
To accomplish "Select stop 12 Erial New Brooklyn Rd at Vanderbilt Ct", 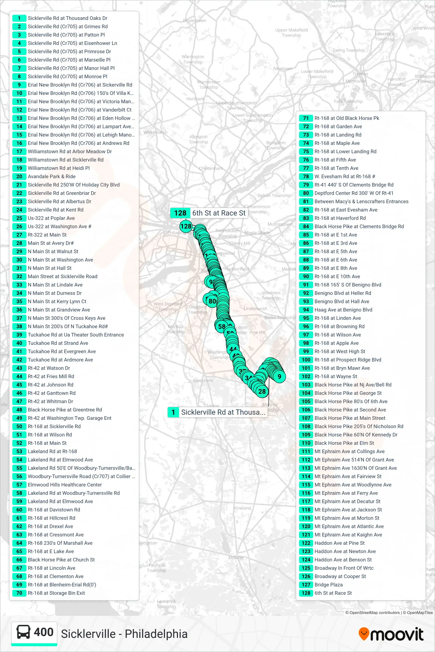I will 72,110.
